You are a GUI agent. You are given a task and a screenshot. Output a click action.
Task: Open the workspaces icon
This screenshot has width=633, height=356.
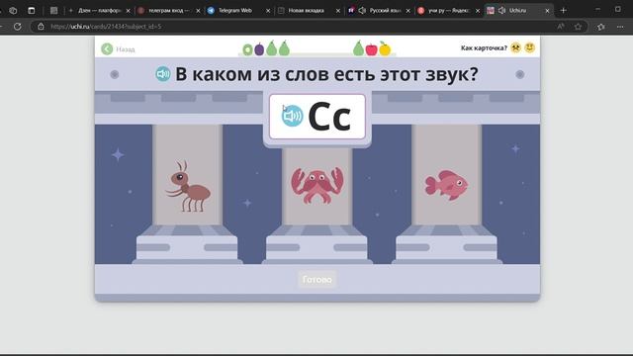click(13, 11)
